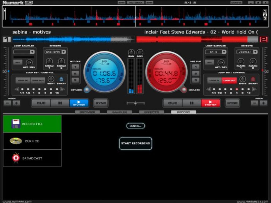Click the crossfader slider between decks
Viewport: 271px width, 203px height.
135,103
